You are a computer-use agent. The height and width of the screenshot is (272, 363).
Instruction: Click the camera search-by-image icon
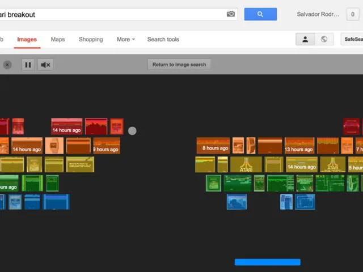pos(231,14)
